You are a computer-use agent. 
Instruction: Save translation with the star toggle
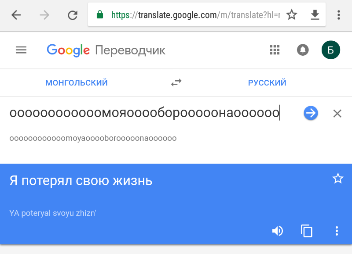pyautogui.click(x=337, y=178)
